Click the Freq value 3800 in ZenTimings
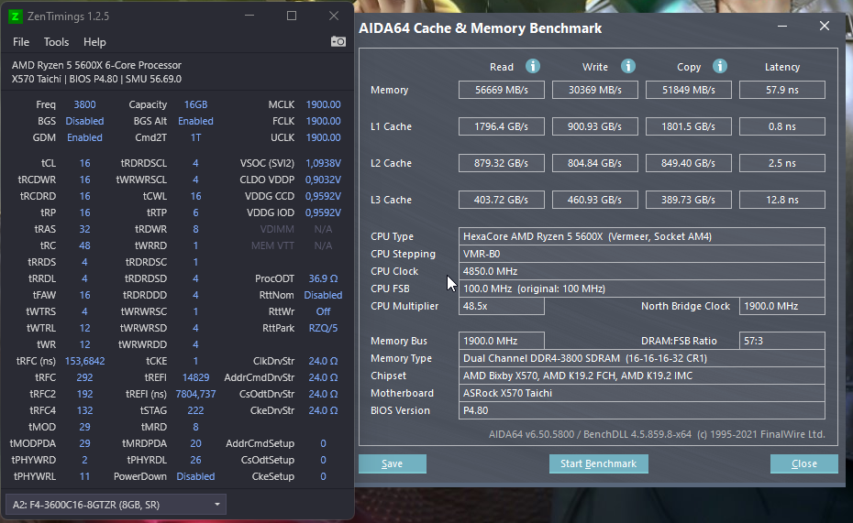Image resolution: width=853 pixels, height=523 pixels. [x=85, y=104]
